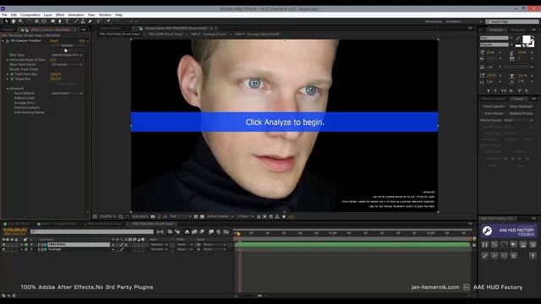Toggle Track Point Size stopwatch
Image resolution: width=541 pixels, height=304 pixels.
(12, 74)
